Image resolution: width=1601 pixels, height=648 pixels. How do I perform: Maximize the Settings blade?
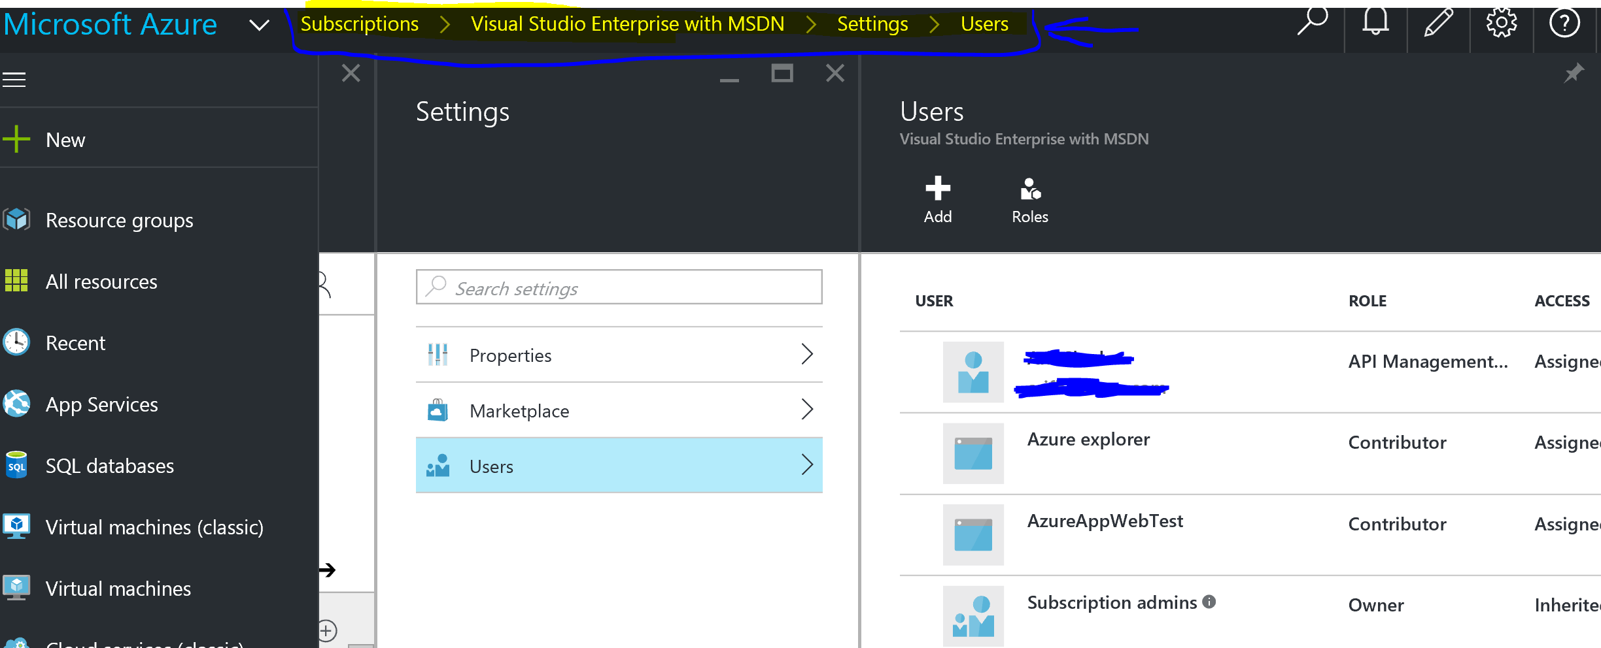coord(782,73)
